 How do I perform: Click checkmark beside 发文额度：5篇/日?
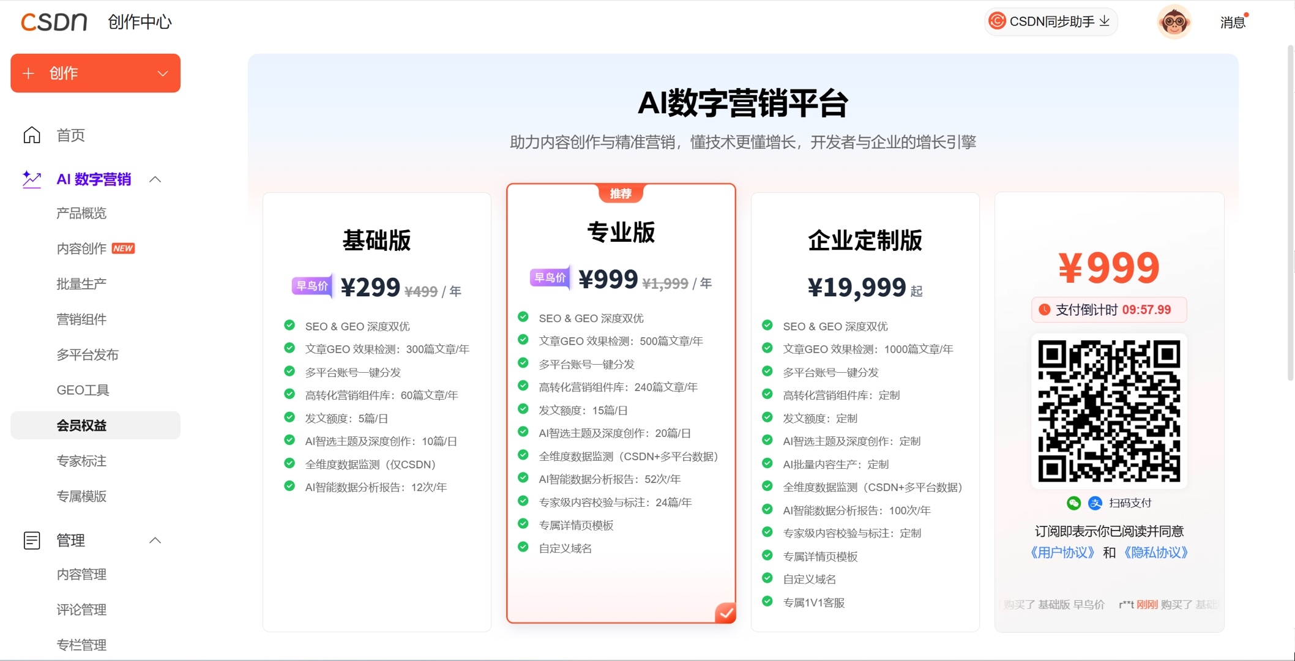289,417
